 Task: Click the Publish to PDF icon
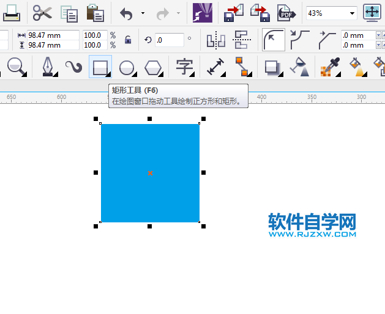coord(286,13)
